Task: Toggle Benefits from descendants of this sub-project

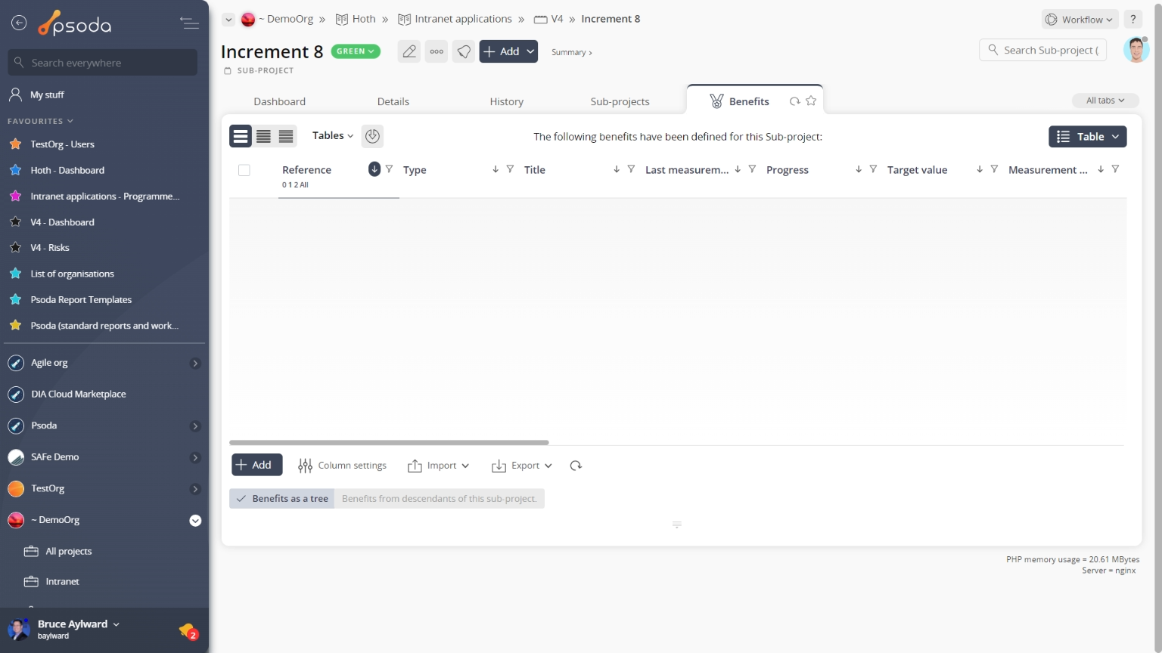Action: (440, 499)
